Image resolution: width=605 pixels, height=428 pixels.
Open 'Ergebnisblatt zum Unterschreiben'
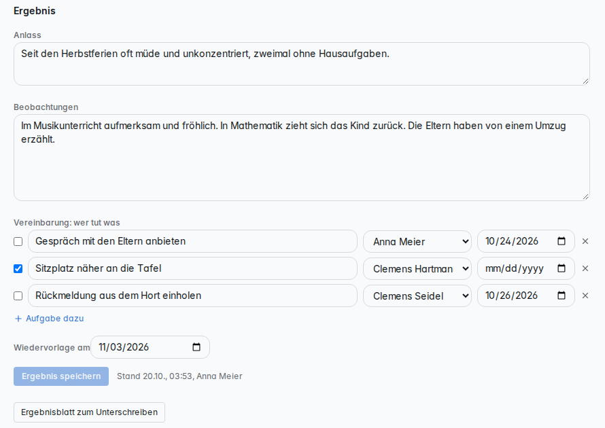pyautogui.click(x=89, y=412)
